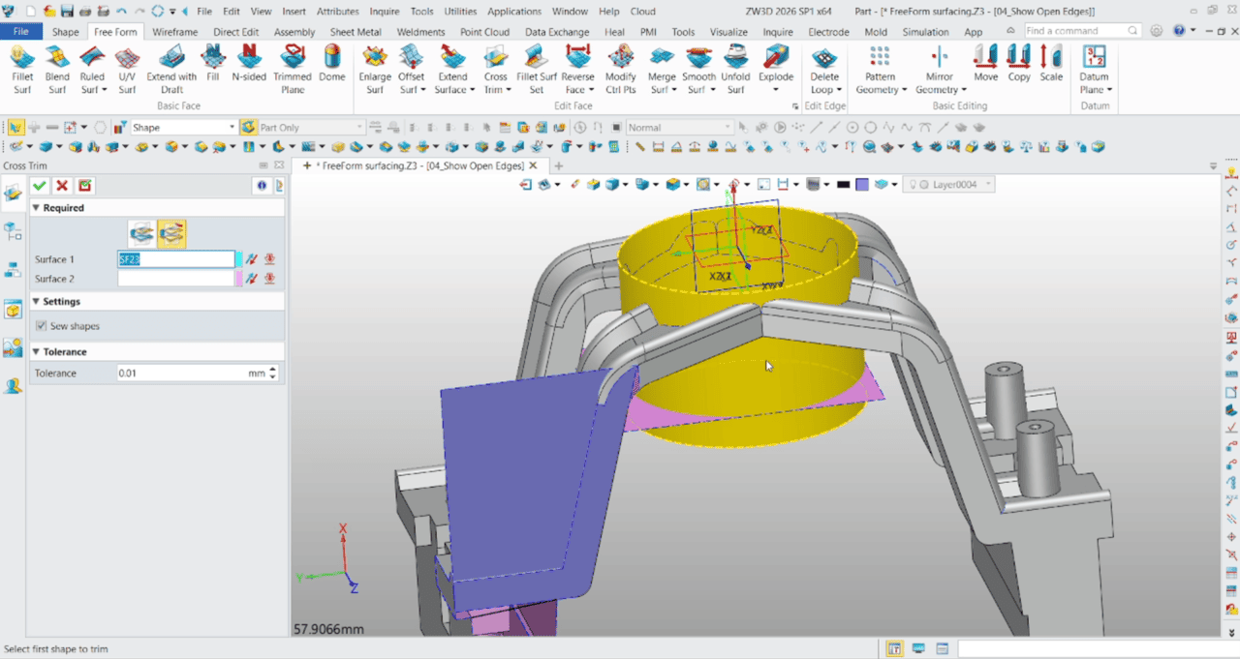Click the Surface 2 input field
The image size is (1240, 659).
click(x=175, y=279)
